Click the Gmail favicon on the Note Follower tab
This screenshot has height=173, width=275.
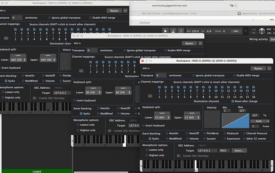click(x=144, y=14)
